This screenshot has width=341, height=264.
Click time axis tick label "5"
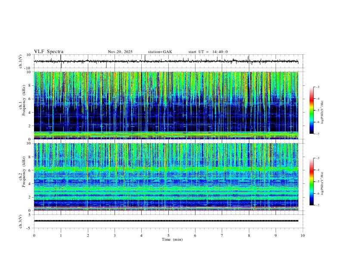(168, 236)
